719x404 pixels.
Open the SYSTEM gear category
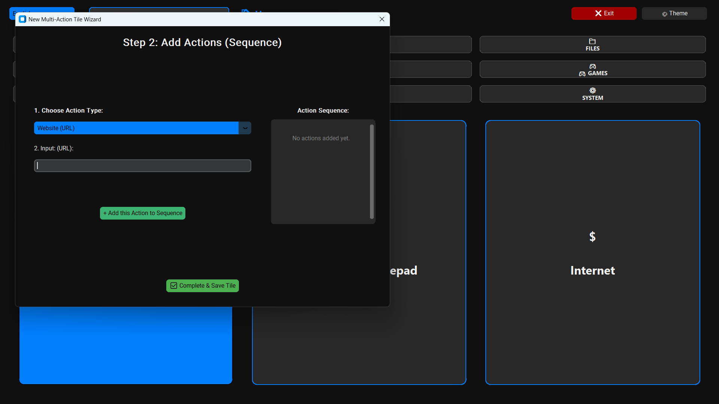coord(592,94)
